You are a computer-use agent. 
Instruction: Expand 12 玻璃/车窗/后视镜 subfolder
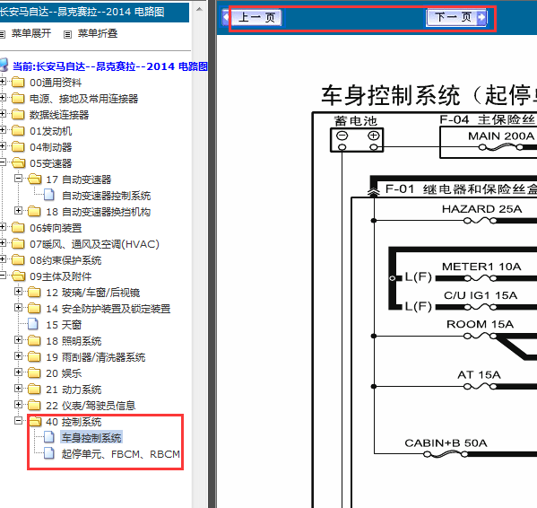click(19, 292)
